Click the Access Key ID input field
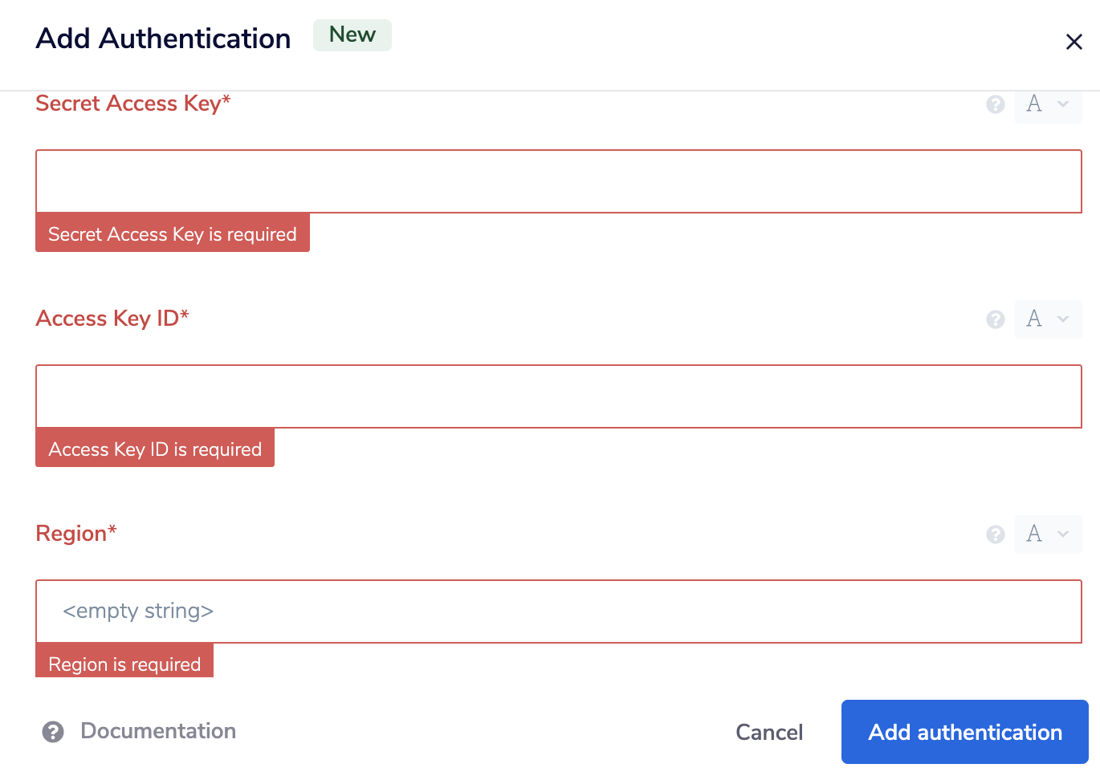The width and height of the screenshot is (1100, 780). (x=558, y=396)
